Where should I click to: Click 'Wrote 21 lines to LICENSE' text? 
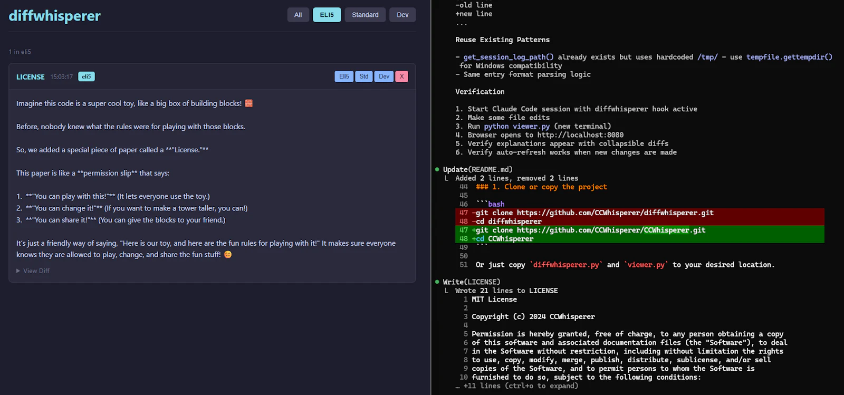[506, 291]
